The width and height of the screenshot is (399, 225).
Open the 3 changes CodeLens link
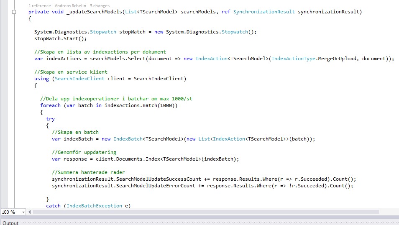click(100, 5)
